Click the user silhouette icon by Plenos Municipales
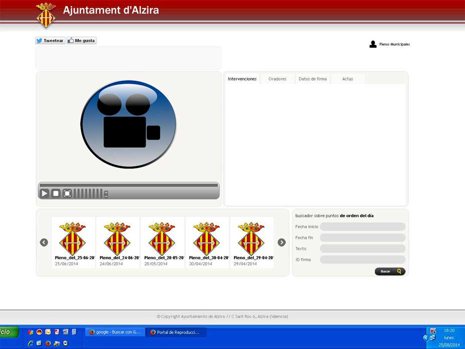This screenshot has width=465, height=349. click(373, 44)
